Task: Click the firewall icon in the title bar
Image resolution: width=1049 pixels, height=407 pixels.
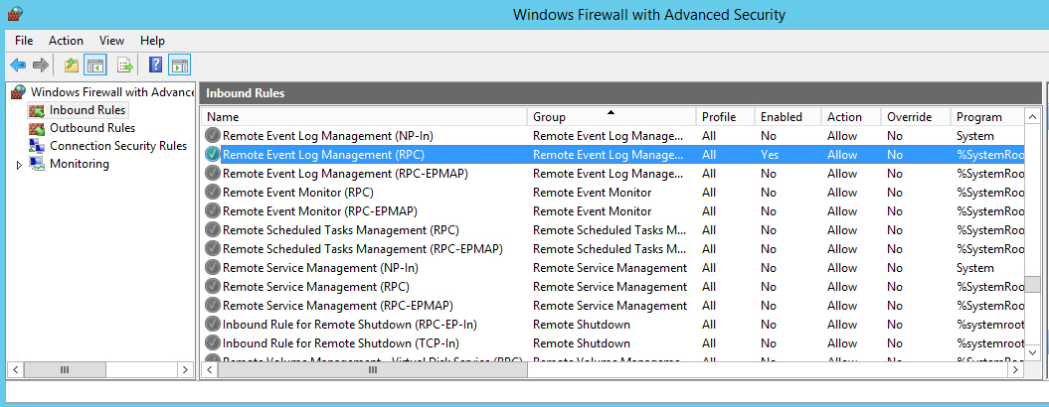Action: tap(14, 14)
